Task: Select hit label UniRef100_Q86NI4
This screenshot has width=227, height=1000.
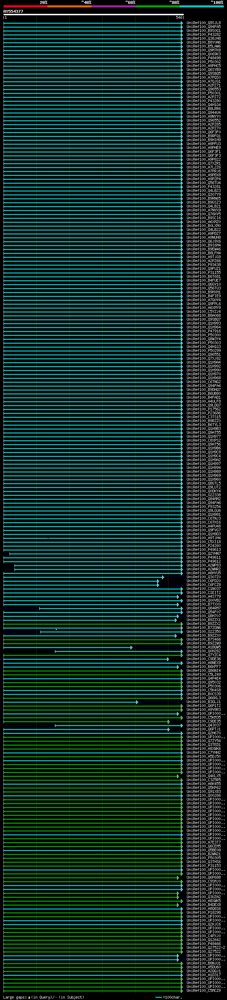Action: point(204,670)
